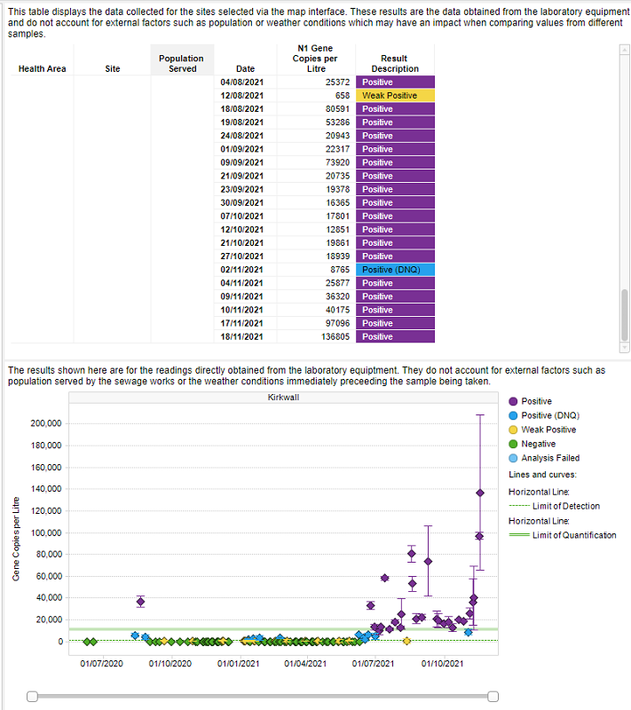Click the right date range slider handle
The width and height of the screenshot is (631, 710).
point(493,696)
